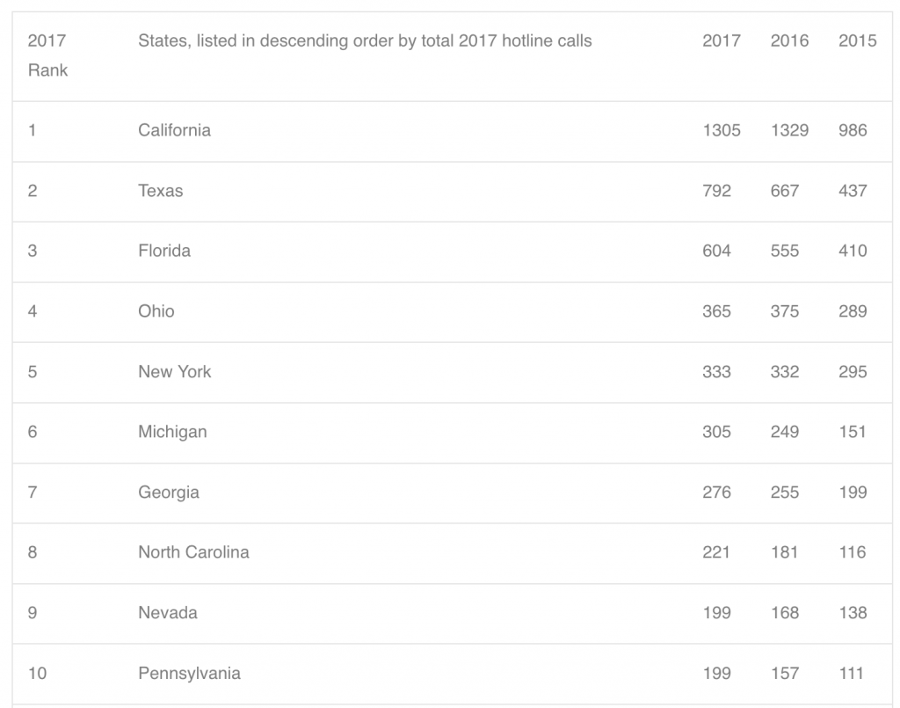Select Florida's 2015 value 410
The height and width of the screenshot is (708, 900).
853,251
